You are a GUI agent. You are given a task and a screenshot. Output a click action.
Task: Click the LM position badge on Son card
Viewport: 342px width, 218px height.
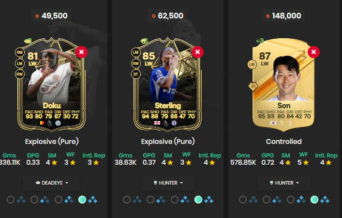coord(252,64)
